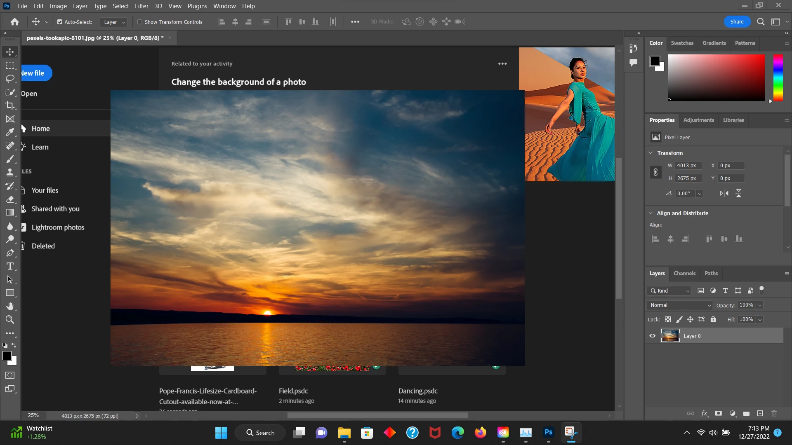Image resolution: width=792 pixels, height=445 pixels.
Task: Click the Share button
Action: (736, 22)
